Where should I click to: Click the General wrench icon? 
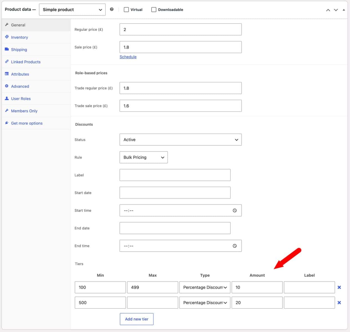7,25
